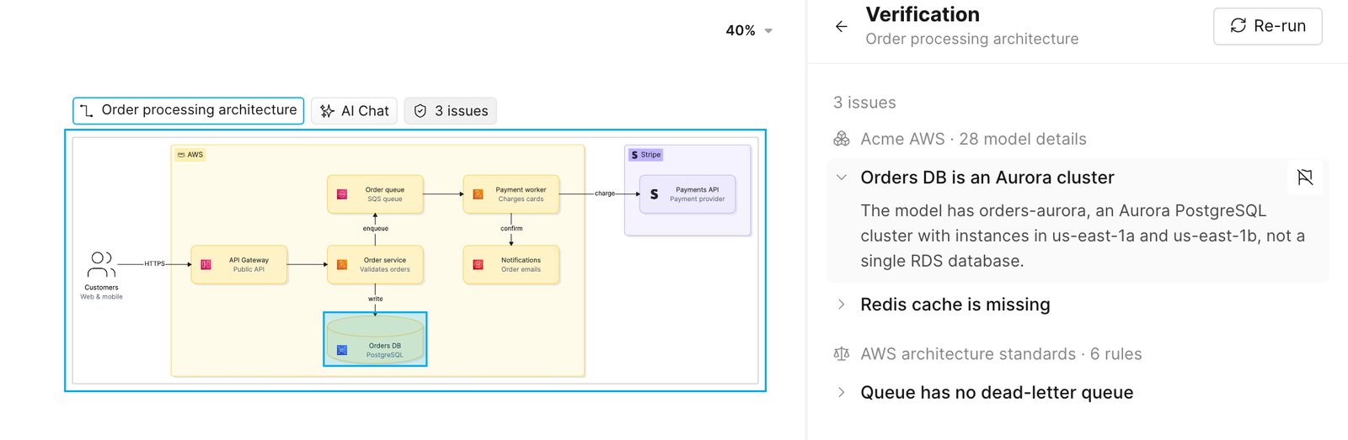Click the icon in the Payment worker node
Viewport: 1348px width, 440px height.
coord(478,194)
